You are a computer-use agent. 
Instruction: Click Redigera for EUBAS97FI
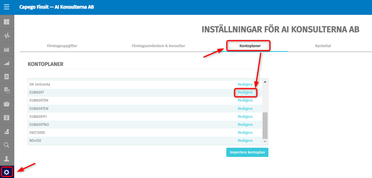(x=245, y=116)
